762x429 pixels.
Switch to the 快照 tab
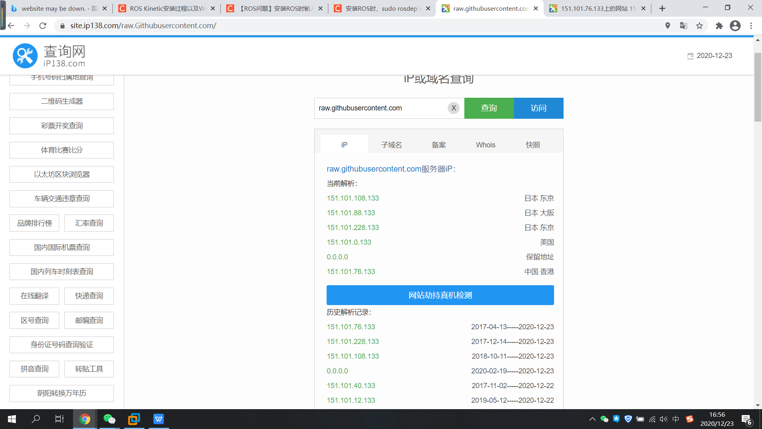(x=533, y=145)
